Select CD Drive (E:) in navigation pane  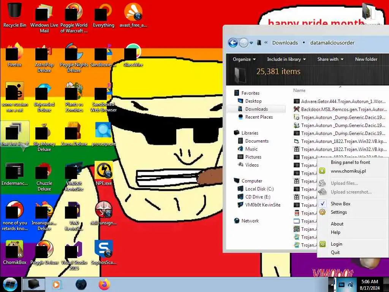tap(258, 197)
